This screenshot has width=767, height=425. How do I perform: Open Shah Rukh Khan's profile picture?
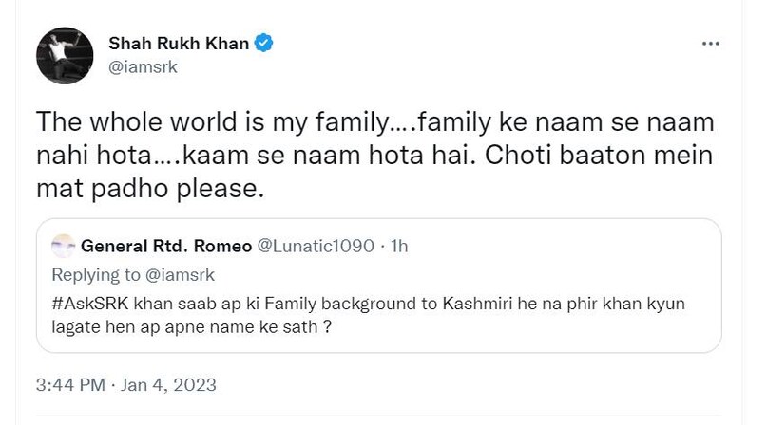click(x=64, y=55)
